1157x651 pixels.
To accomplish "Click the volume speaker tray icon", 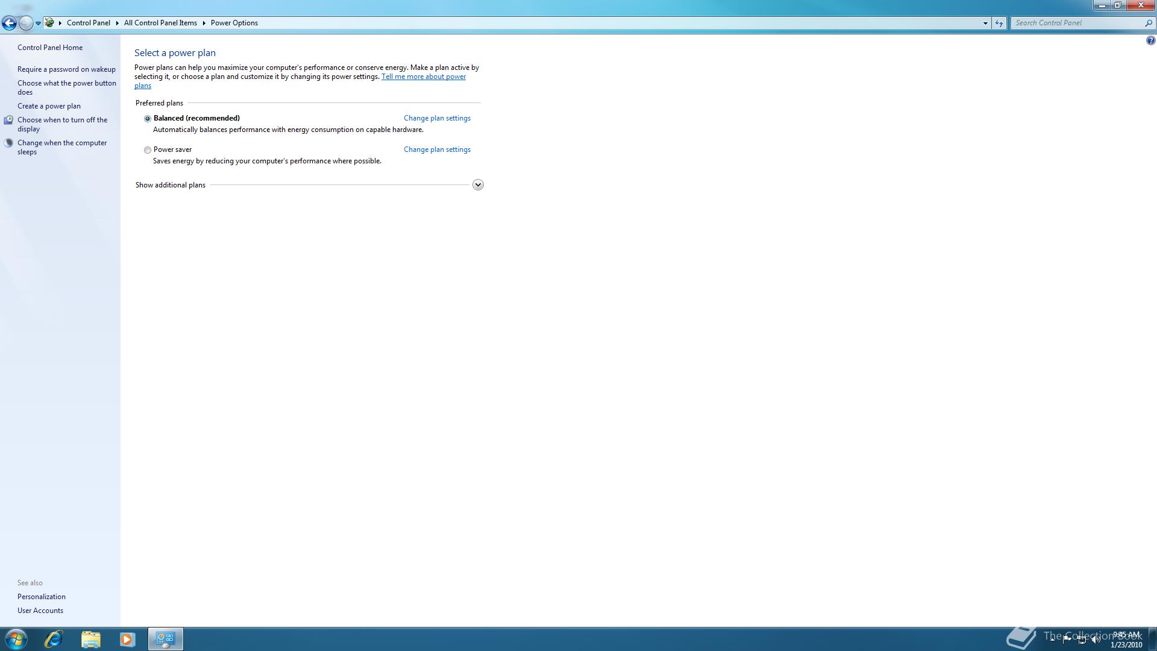I will pyautogui.click(x=1096, y=640).
